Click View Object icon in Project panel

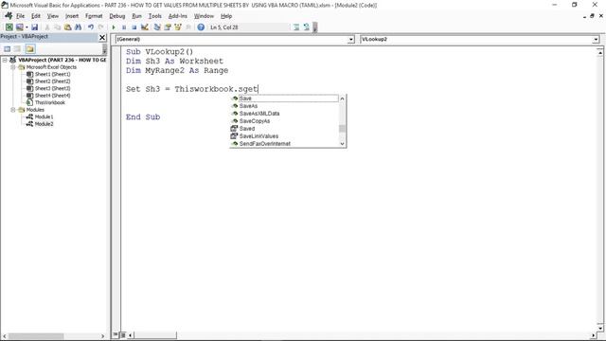(x=17, y=48)
